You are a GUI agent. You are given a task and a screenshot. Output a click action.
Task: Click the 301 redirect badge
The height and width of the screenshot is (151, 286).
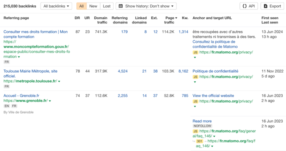[x=199, y=141]
